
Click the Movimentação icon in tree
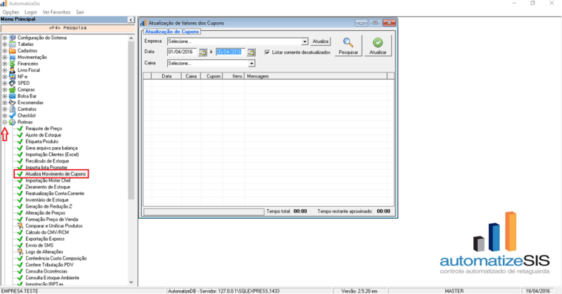[13, 57]
